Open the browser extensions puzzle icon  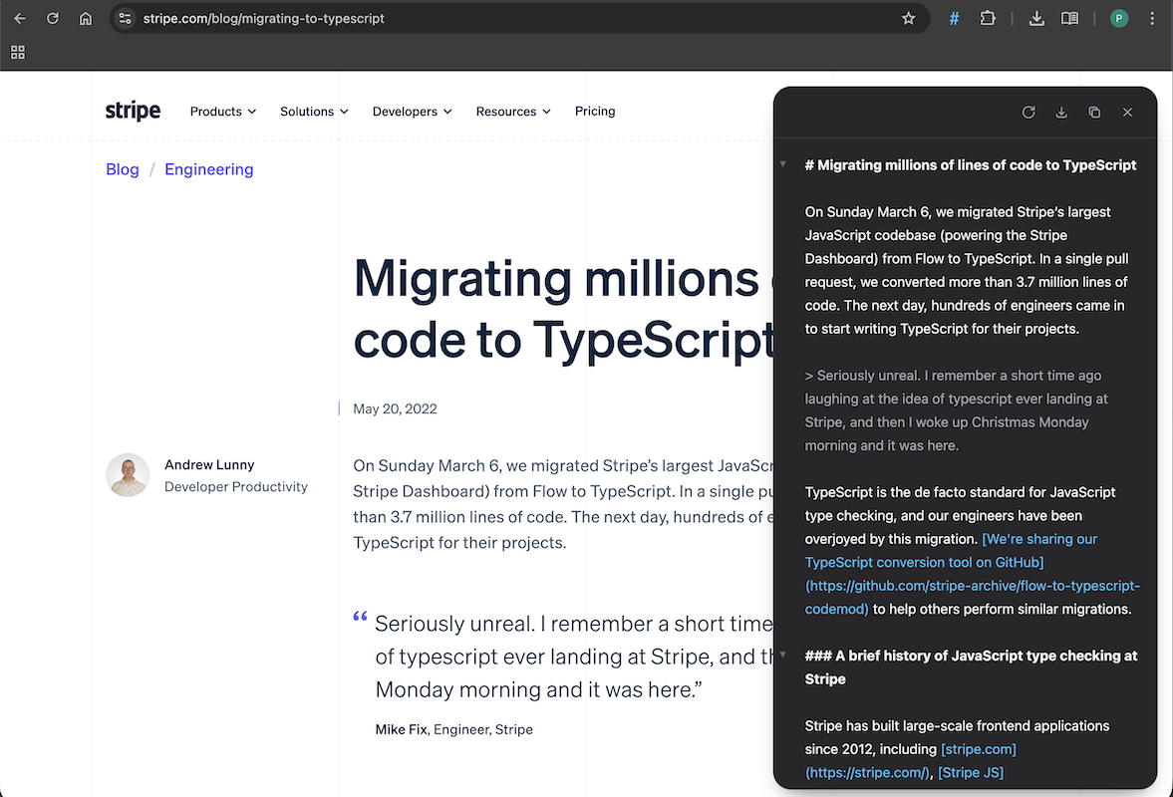click(x=988, y=18)
